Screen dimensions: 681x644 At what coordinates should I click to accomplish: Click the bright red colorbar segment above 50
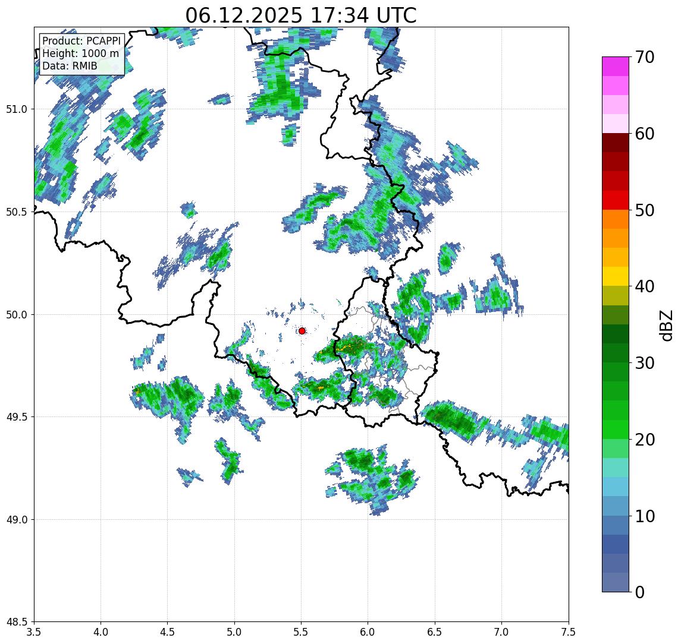pyautogui.click(x=616, y=200)
